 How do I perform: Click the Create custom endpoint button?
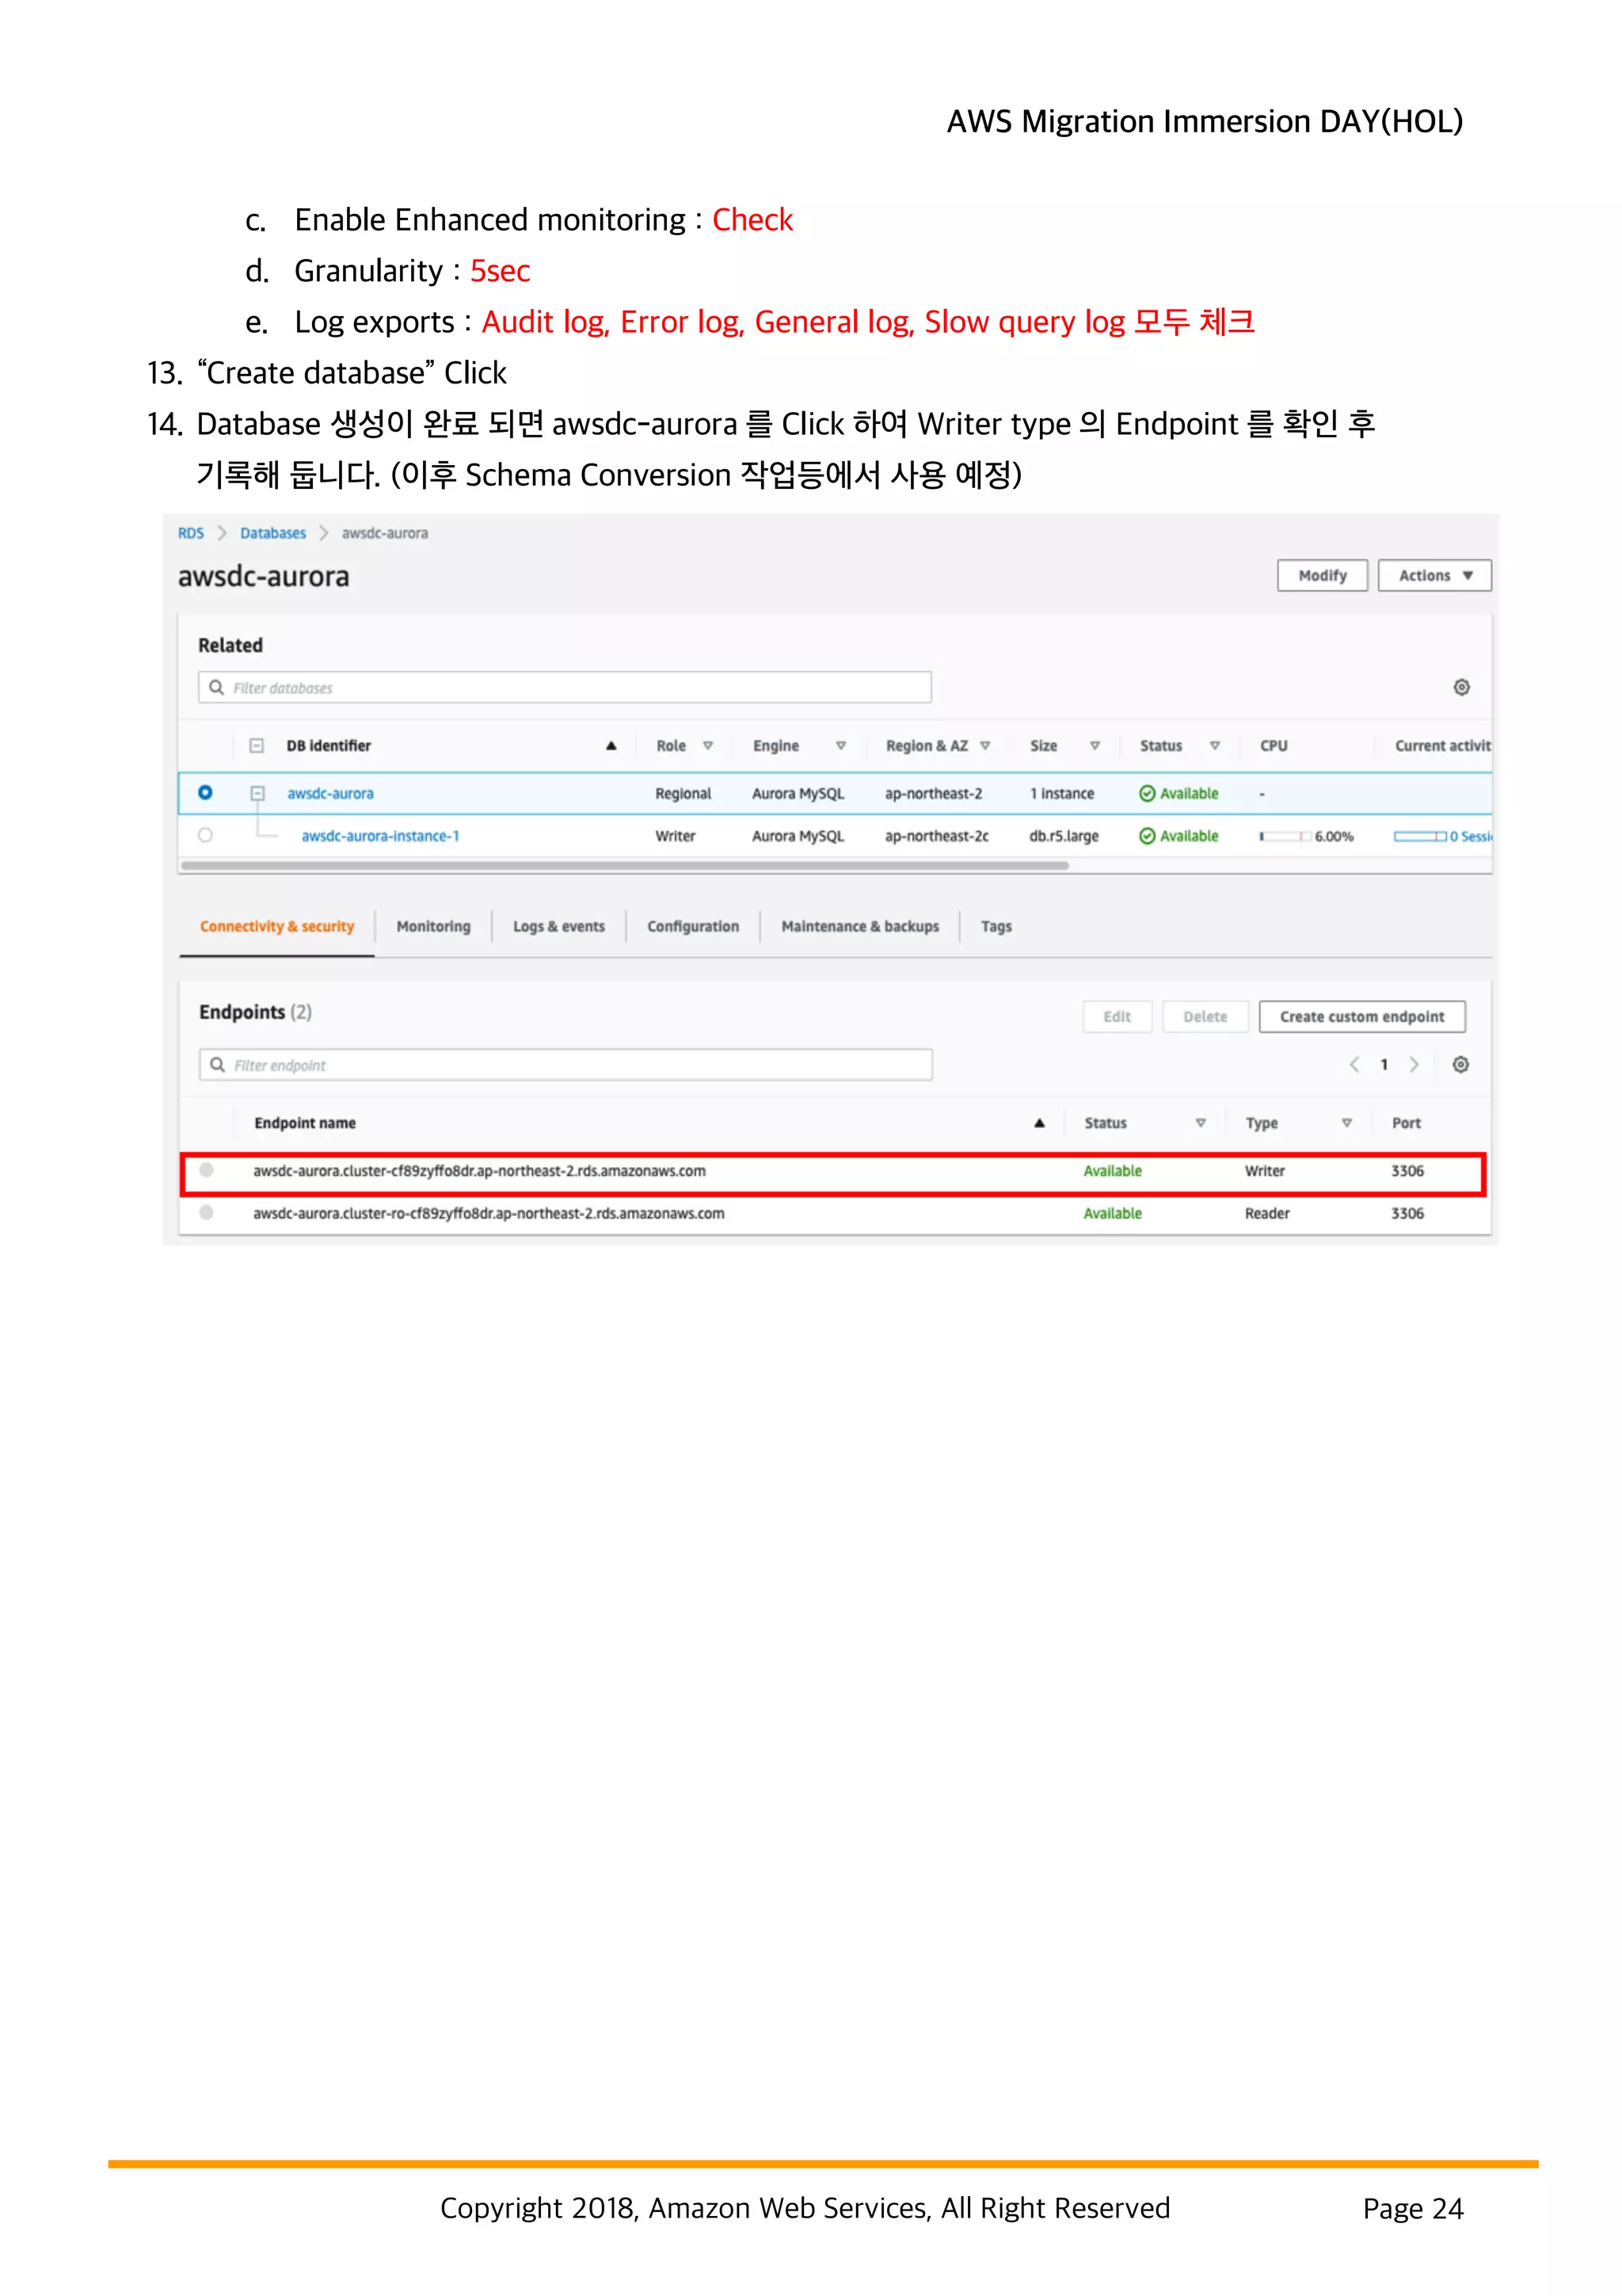1361,1016
